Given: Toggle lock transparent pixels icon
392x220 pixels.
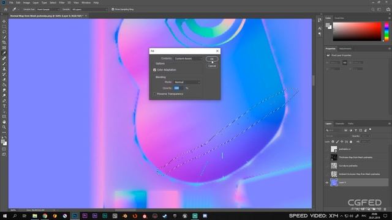Looking at the screenshot, I should click(333, 142).
